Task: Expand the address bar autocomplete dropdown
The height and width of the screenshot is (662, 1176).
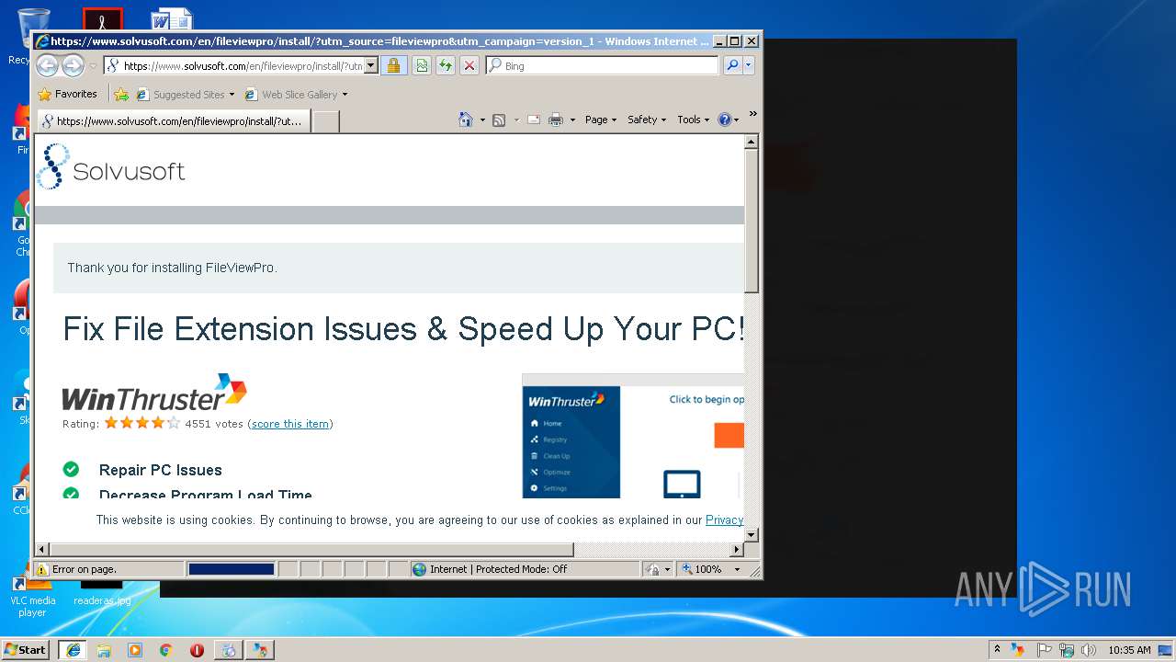Action: click(x=371, y=65)
